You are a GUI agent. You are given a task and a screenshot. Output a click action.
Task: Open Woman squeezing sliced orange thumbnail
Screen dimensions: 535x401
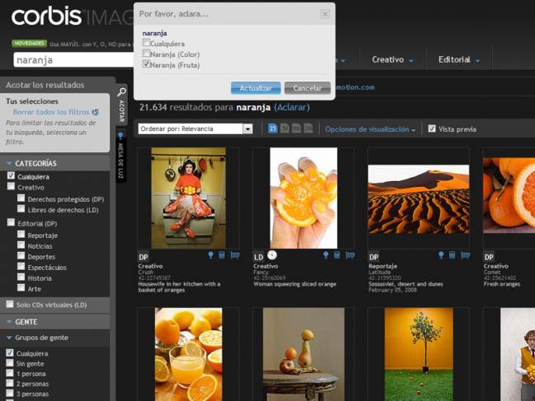pyautogui.click(x=303, y=198)
